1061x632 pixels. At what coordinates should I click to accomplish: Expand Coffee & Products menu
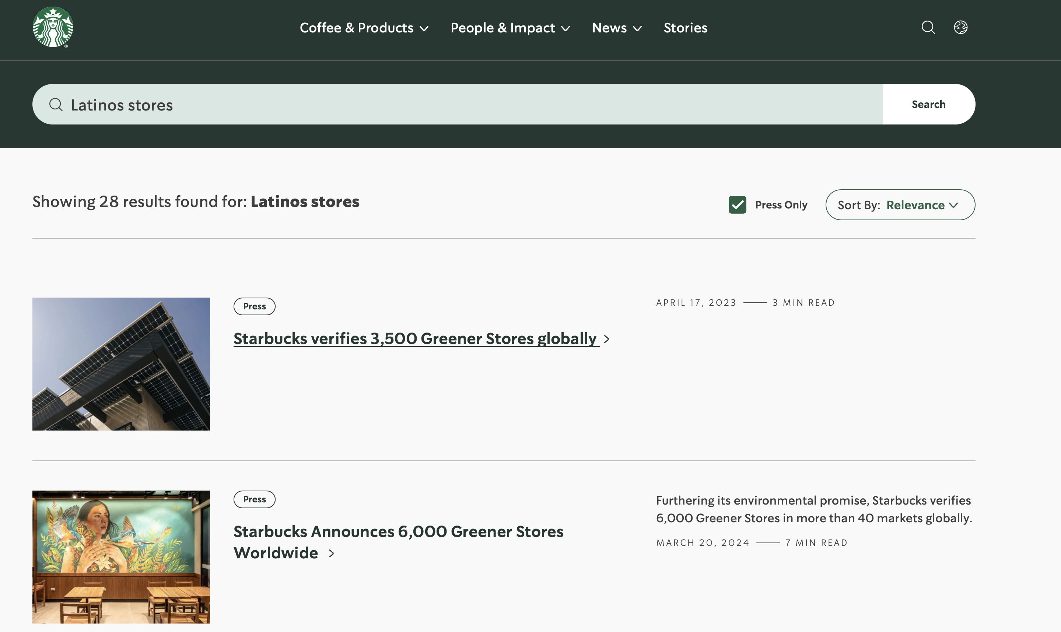tap(364, 28)
